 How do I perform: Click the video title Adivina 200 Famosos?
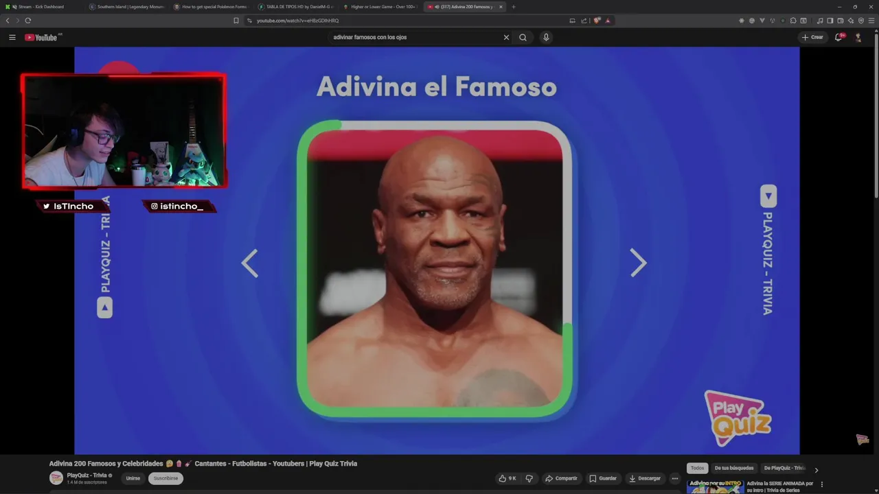203,463
